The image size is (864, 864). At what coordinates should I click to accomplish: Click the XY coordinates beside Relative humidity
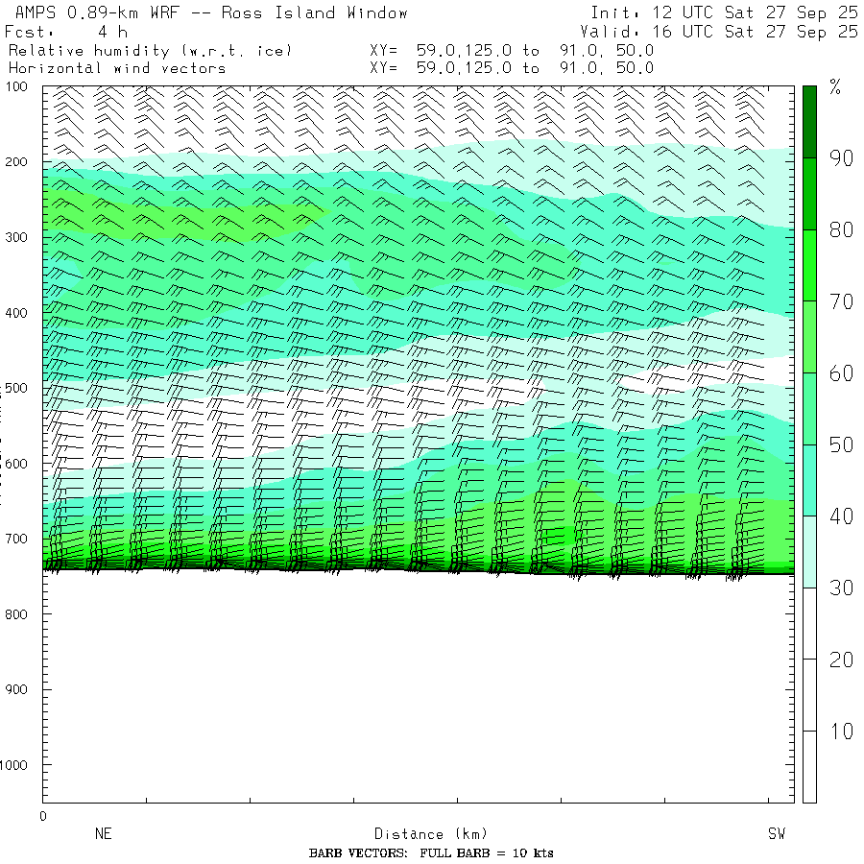512,51
